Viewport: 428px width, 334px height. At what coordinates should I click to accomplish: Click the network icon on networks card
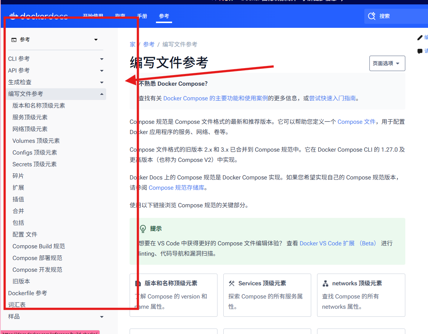325,283
